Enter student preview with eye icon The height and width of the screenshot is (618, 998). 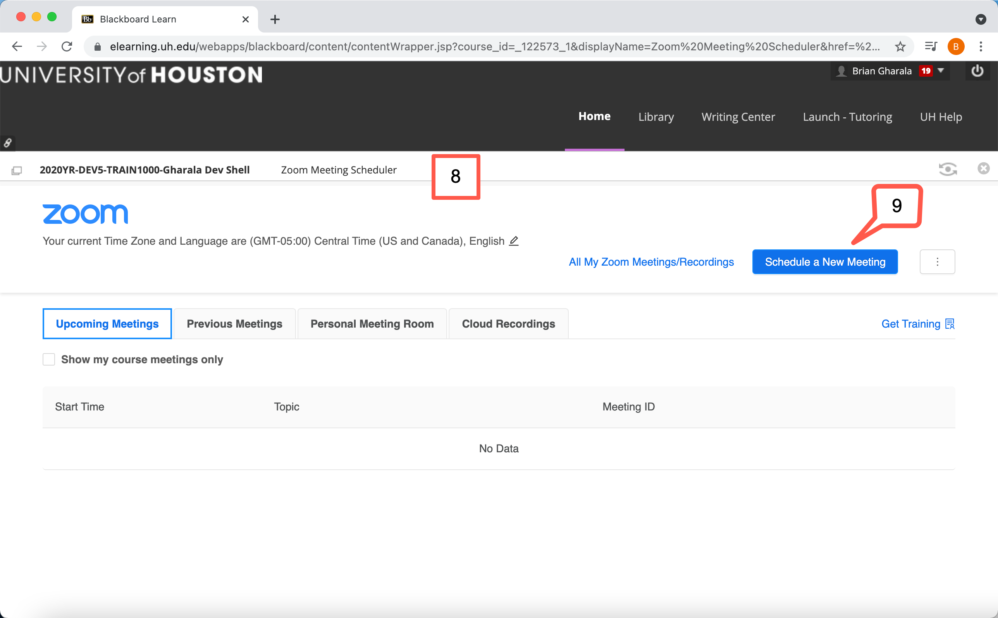948,169
